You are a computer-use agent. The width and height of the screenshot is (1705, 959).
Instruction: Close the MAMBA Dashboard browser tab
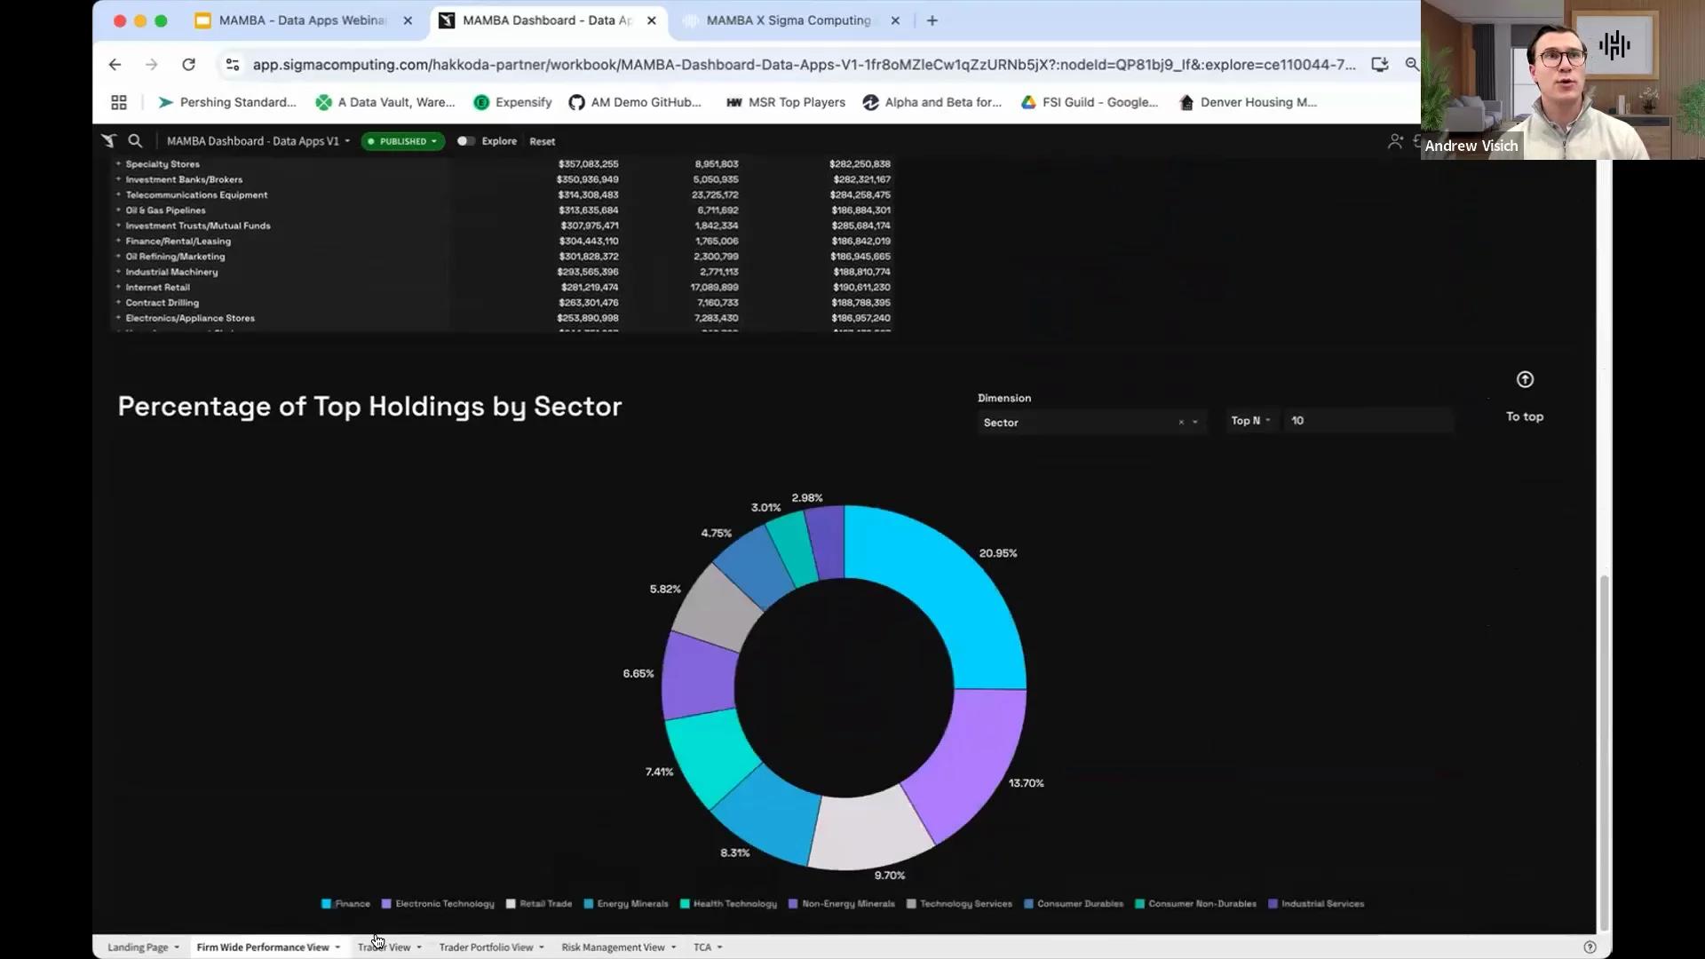651,20
